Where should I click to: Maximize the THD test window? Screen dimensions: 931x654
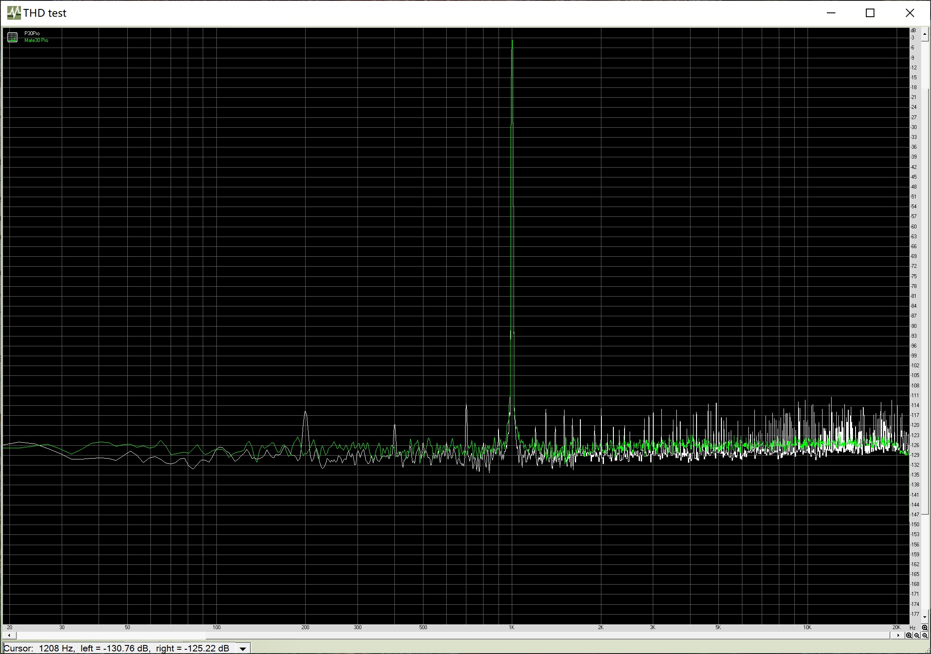pyautogui.click(x=870, y=13)
